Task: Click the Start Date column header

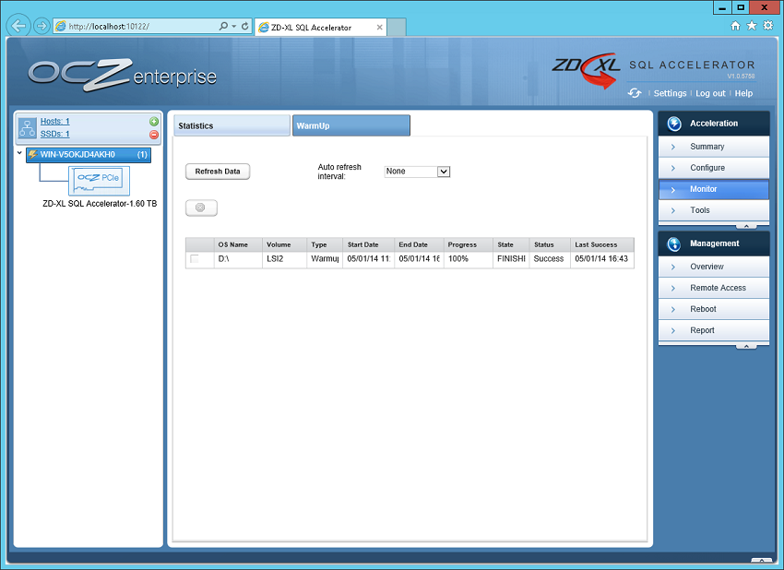Action: (x=369, y=244)
